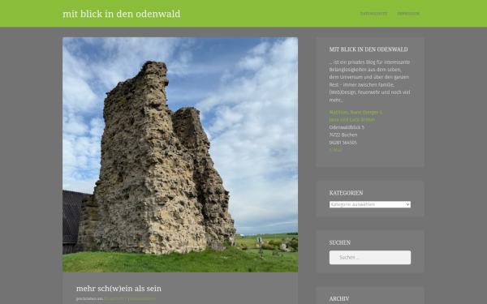Screen dimensions: 487x304
Task: Select the 'geschrieben am' text
Action: pyautogui.click(x=89, y=298)
